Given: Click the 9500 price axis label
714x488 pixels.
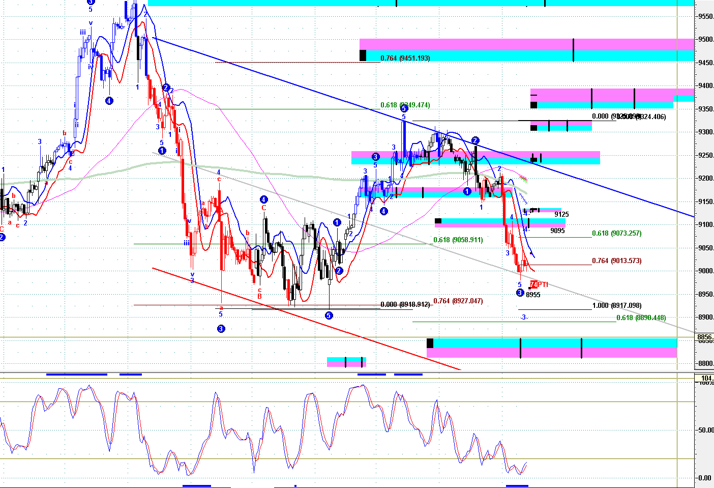Looking at the screenshot, I should coord(705,39).
